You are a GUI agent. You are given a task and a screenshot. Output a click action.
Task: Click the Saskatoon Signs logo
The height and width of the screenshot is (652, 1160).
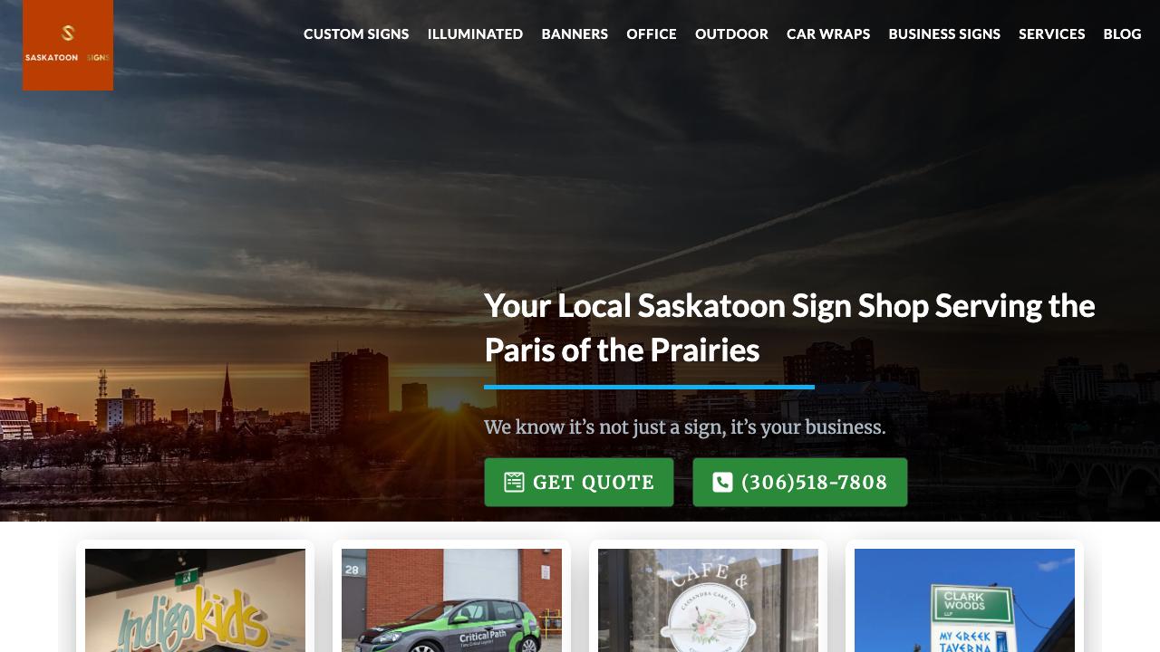pyautogui.click(x=68, y=45)
